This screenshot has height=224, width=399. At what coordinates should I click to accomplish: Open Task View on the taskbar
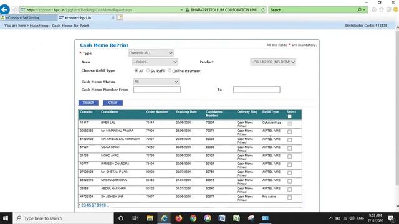pos(135,218)
